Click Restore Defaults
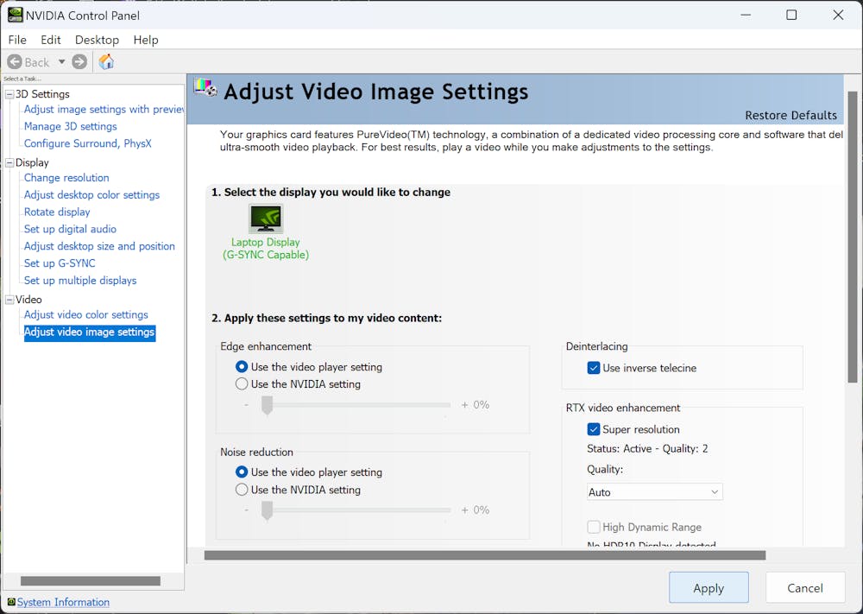Viewport: 863px width, 614px height. (791, 115)
